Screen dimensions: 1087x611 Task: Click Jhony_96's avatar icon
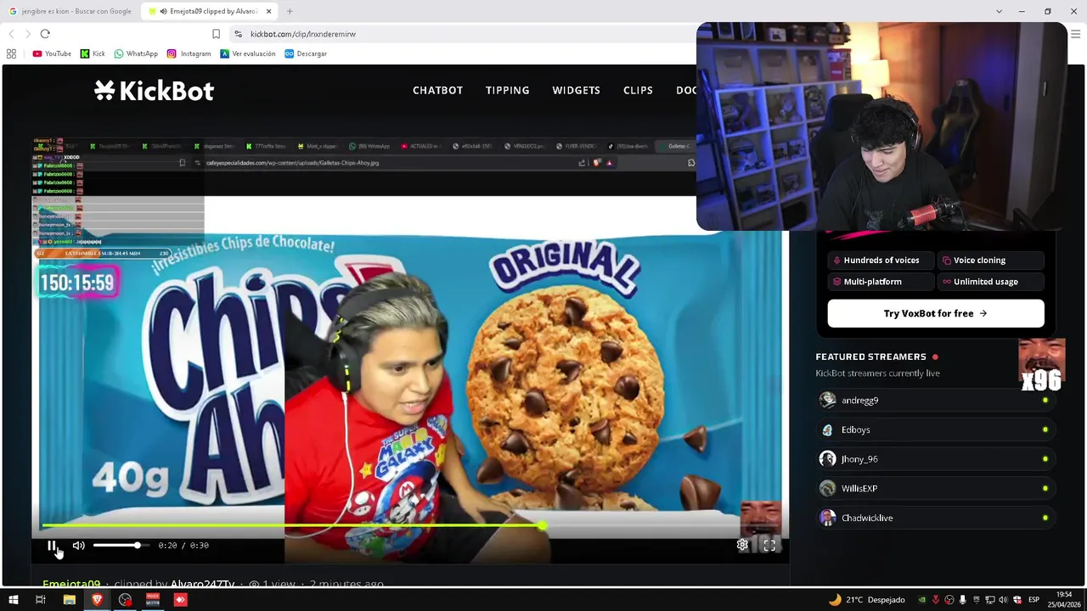point(828,459)
